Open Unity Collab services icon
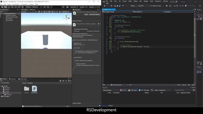 tap(63, 7)
